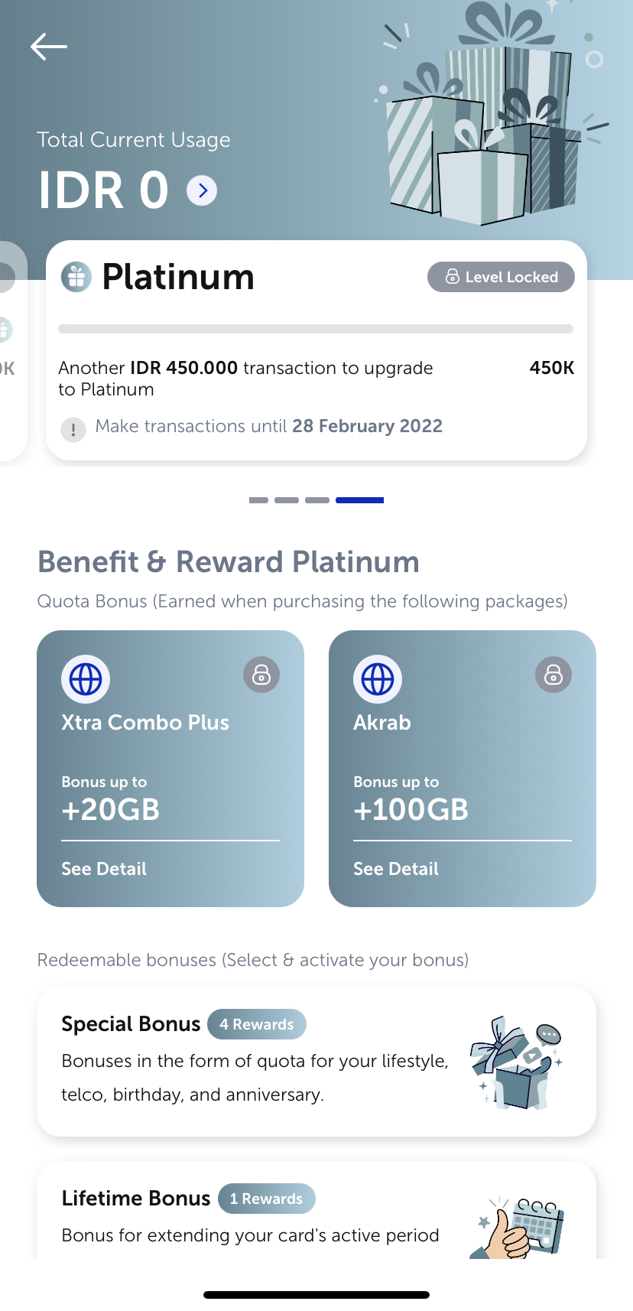Open usage details chevron next to IDR 0

(x=202, y=190)
